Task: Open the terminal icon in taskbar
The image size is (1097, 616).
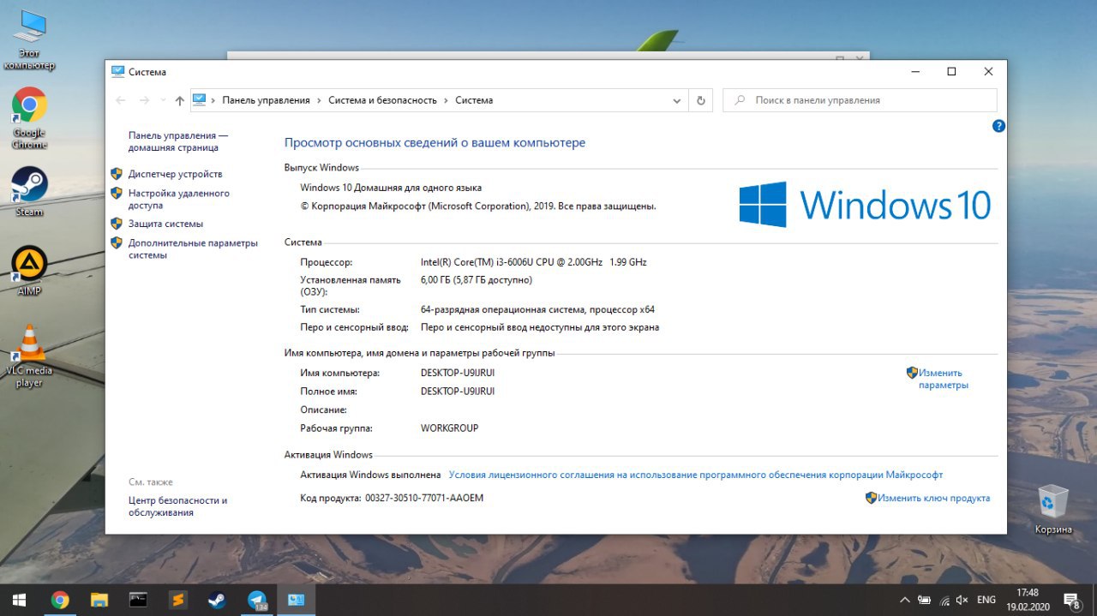Action: [x=139, y=600]
